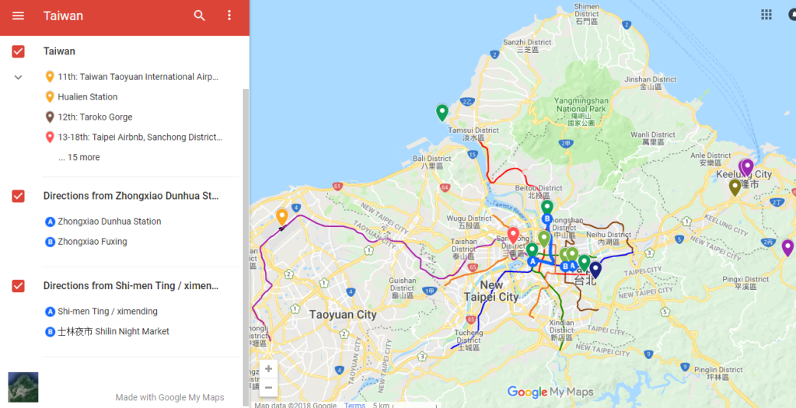Click the purple pin near Pingxi District
This screenshot has width=796, height=408.
coord(787,248)
